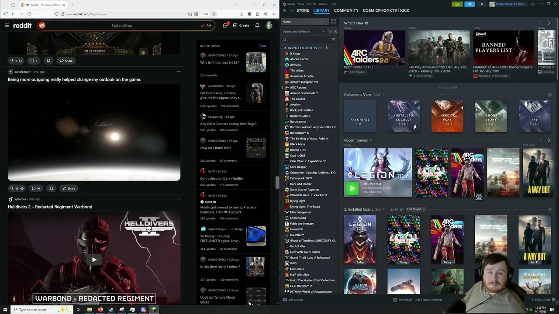Open Games menu in Steam
This screenshot has width=559, height=314.
point(323,4)
